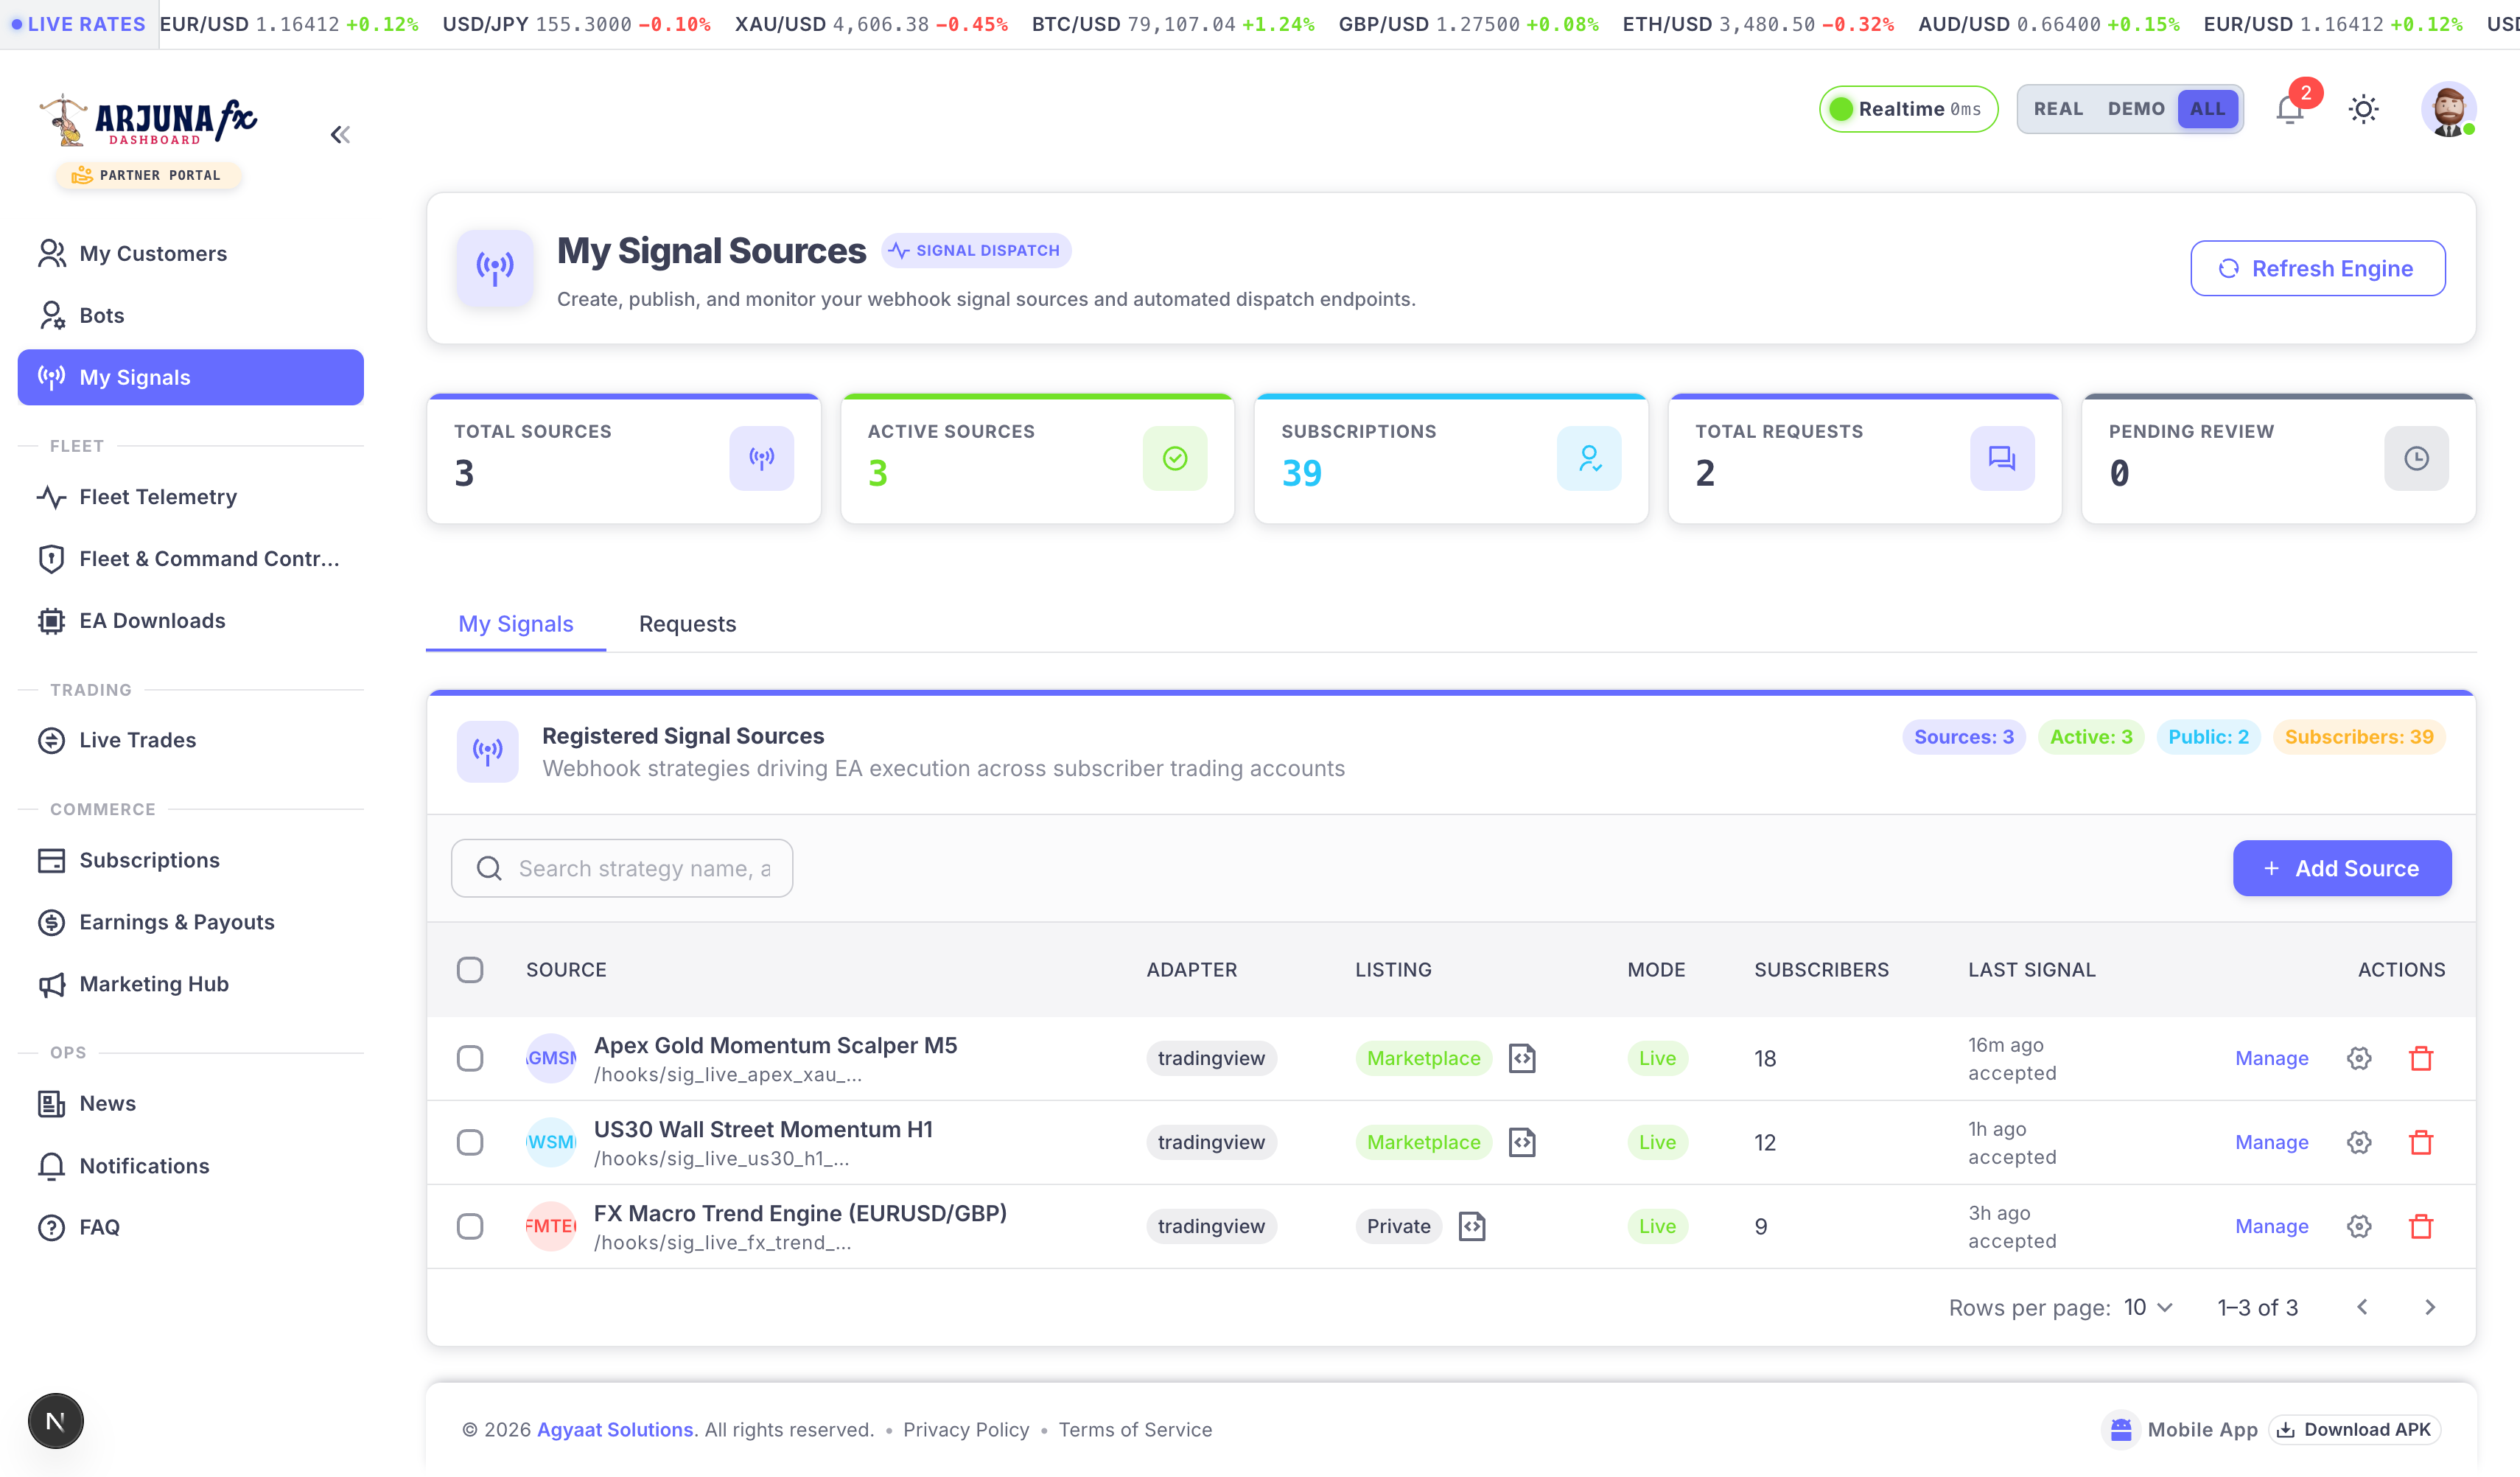This screenshot has height=1477, width=2520.
Task: Go to next page arrow in pagination
Action: point(2430,1307)
